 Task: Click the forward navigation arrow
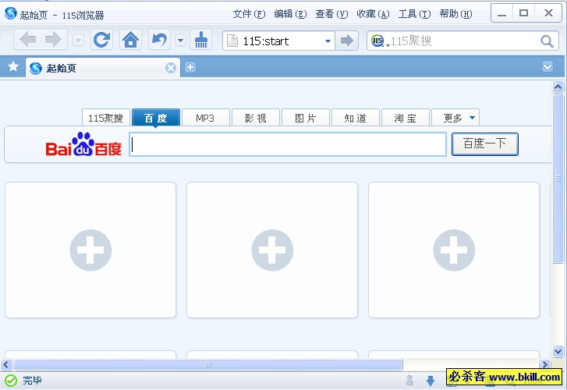coord(53,41)
